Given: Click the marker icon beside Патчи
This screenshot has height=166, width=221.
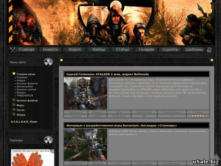Looking at the screenshot, I should 14,110.
